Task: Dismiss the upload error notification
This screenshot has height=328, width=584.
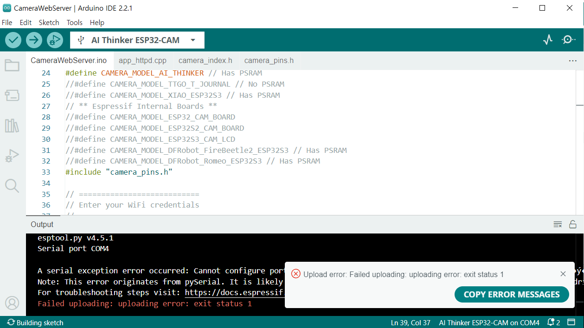Action: [563, 274]
